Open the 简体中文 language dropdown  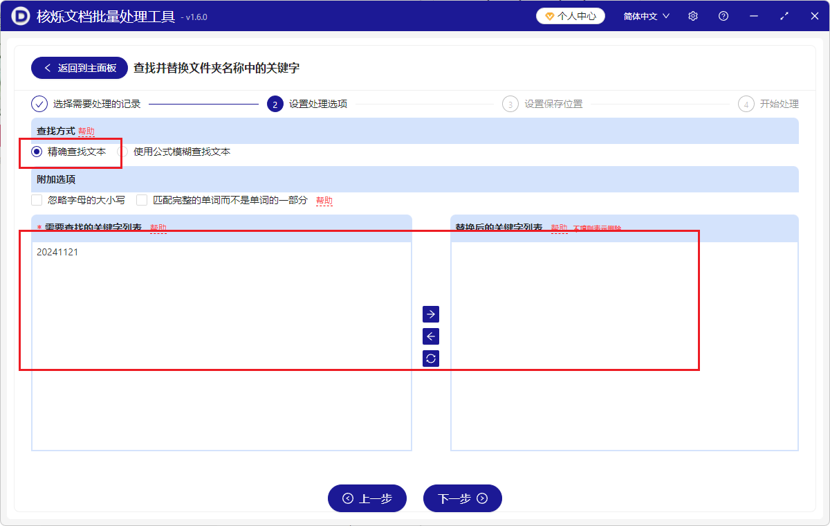point(645,15)
